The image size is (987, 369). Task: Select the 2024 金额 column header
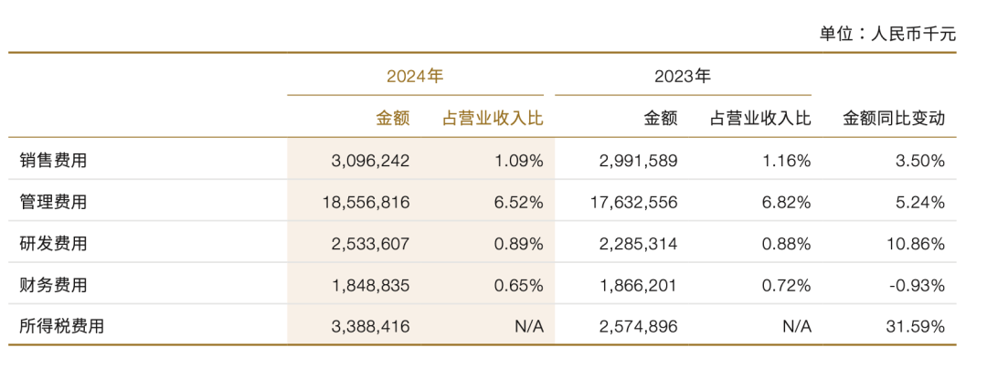pos(393,118)
